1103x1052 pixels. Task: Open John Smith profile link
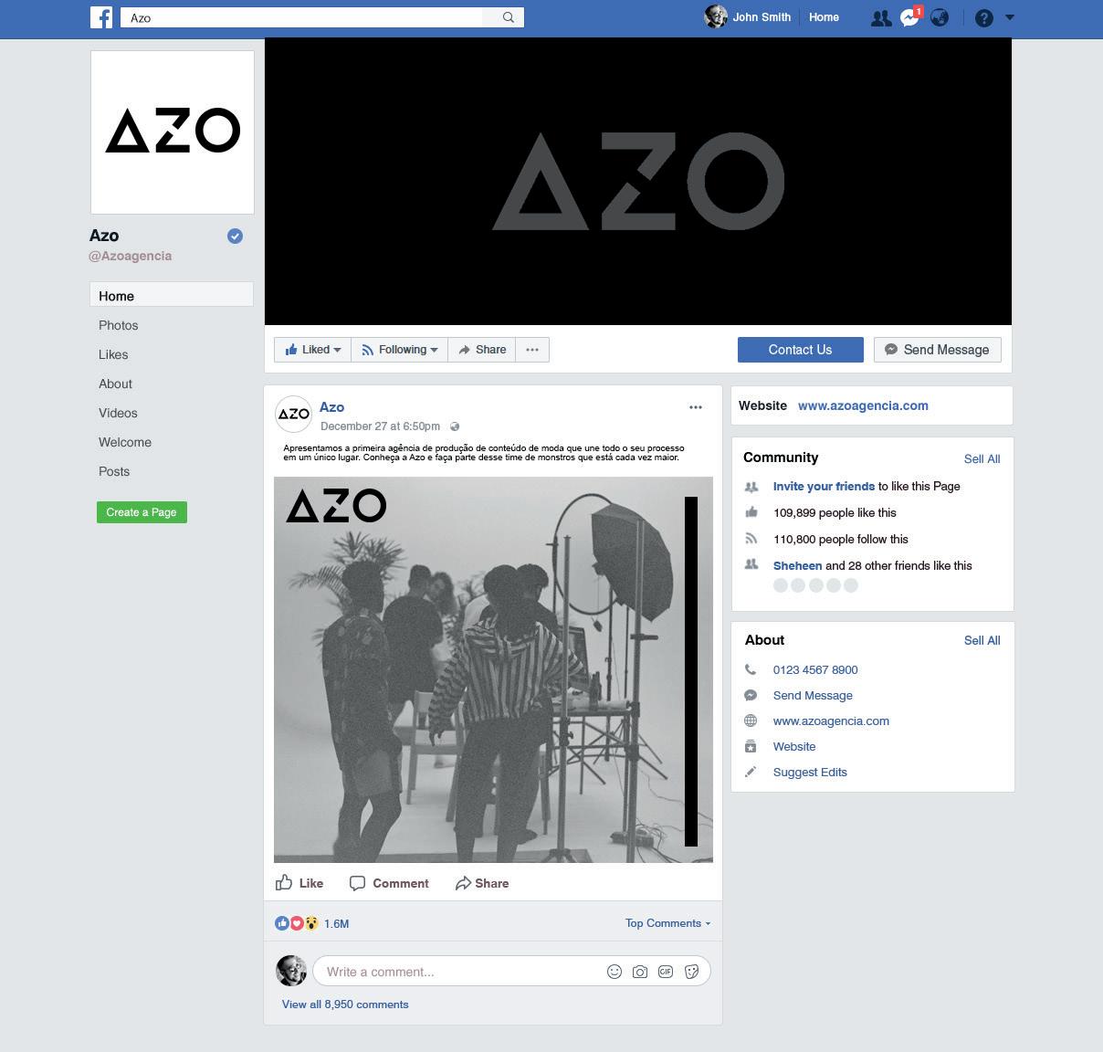pyautogui.click(x=762, y=17)
